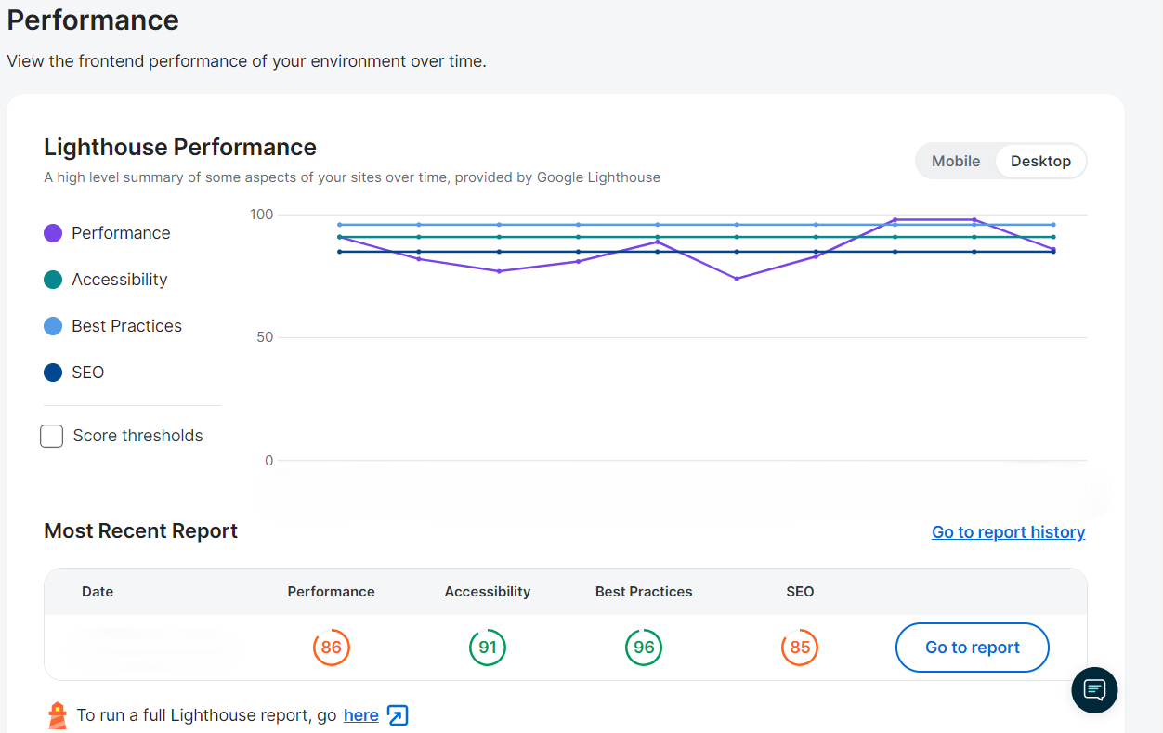Switch the view to Mobile
Image resolution: width=1163 pixels, height=733 pixels.
point(955,161)
